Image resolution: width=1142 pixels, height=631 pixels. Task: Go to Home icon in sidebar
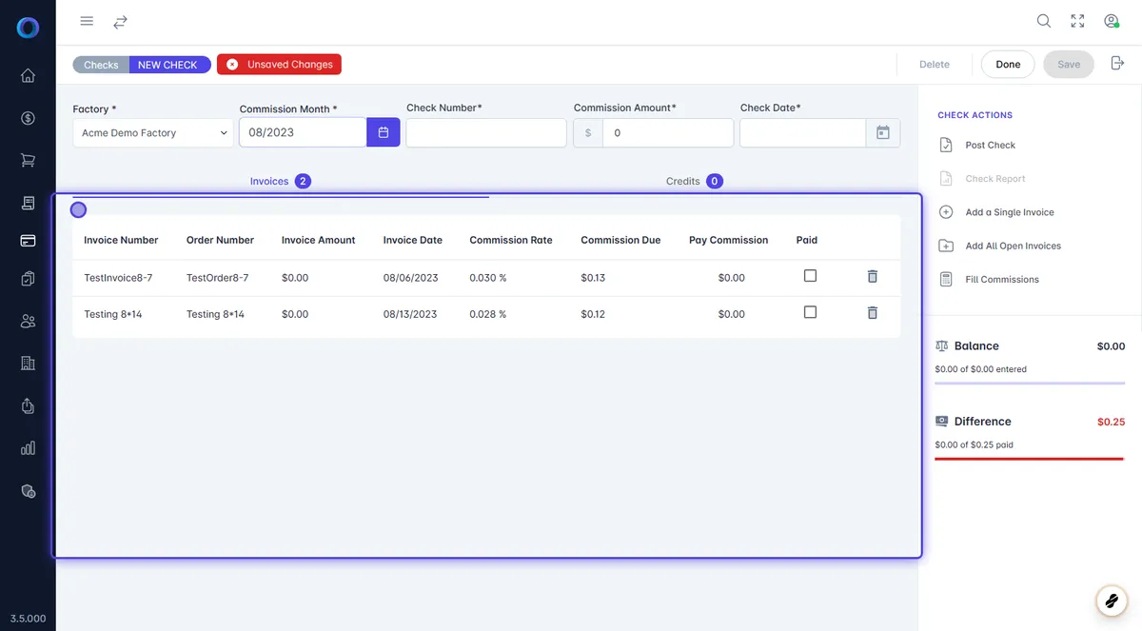[x=28, y=76]
